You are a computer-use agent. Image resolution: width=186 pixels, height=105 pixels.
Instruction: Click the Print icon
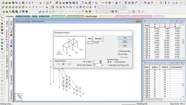point(57,3)
